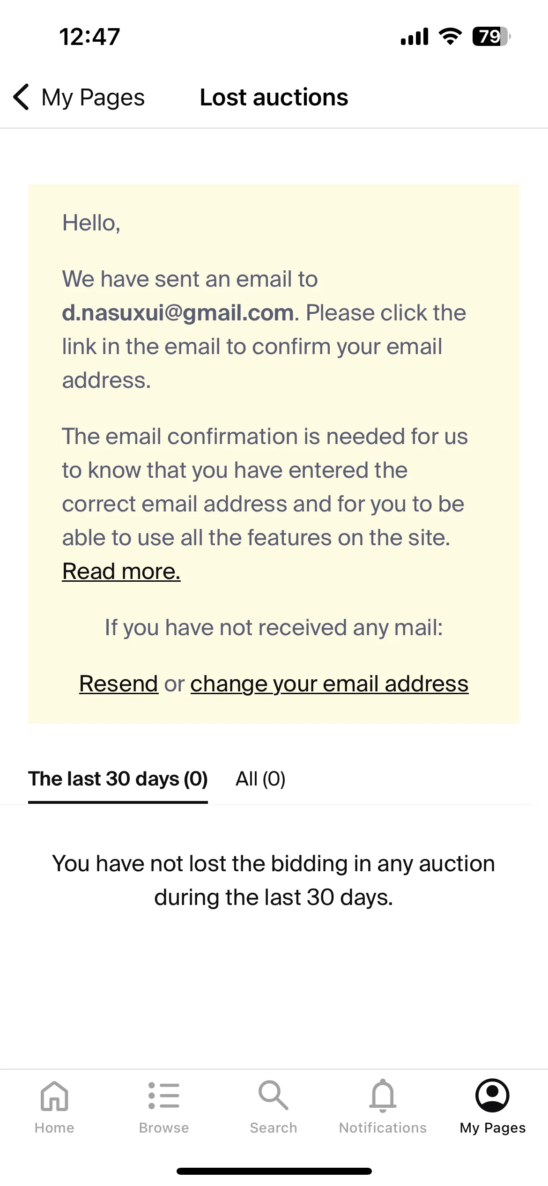The image size is (548, 1186).
Task: Switch to The last 30 days tab
Action: pos(118,779)
